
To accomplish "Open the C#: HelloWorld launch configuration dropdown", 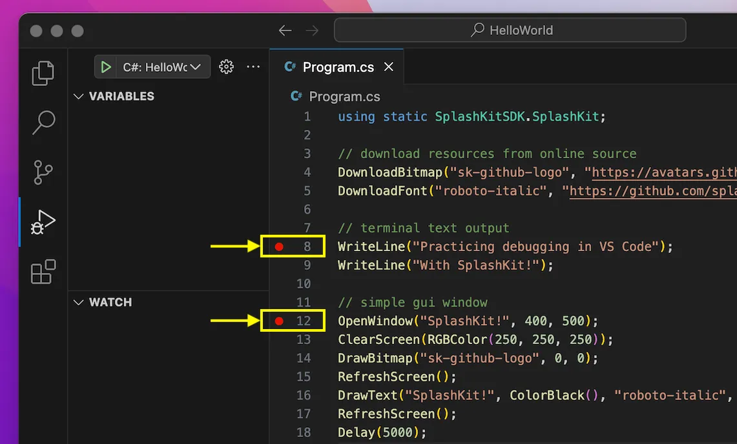I will [x=161, y=67].
